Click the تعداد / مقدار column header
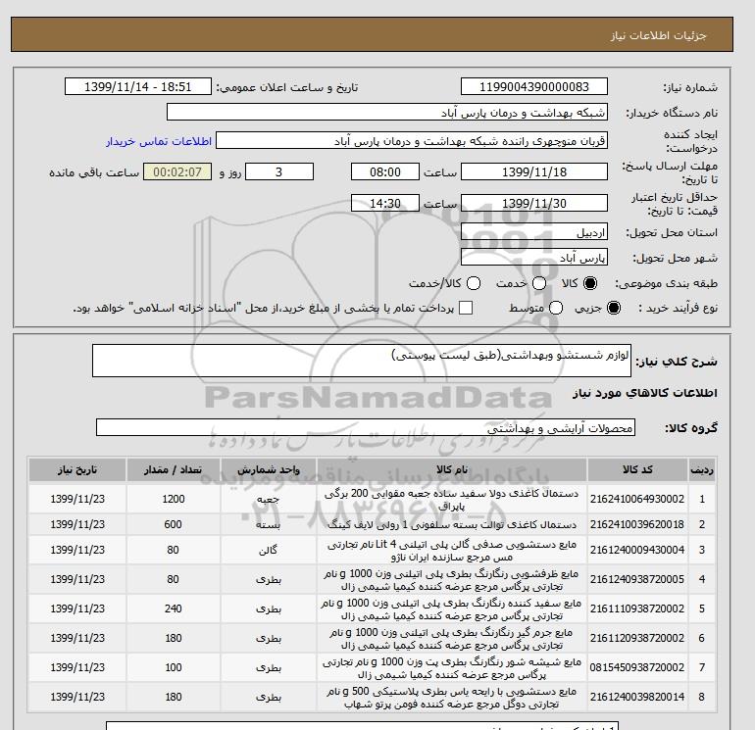This screenshot has height=730, width=755. 174,469
